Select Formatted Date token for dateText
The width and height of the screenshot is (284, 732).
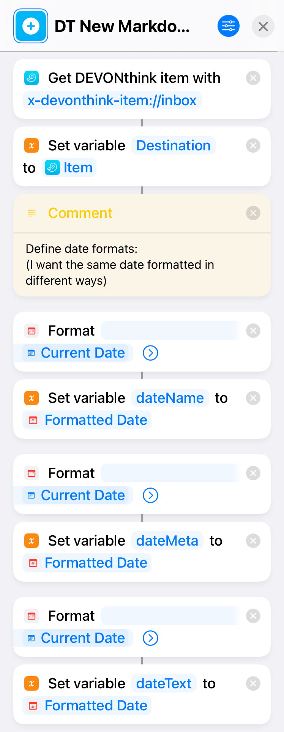(x=87, y=706)
